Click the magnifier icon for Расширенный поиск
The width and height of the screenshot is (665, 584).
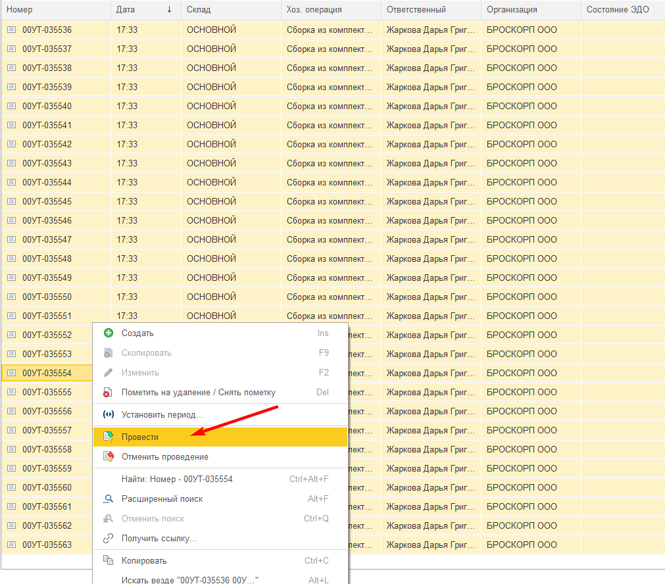[x=109, y=499]
